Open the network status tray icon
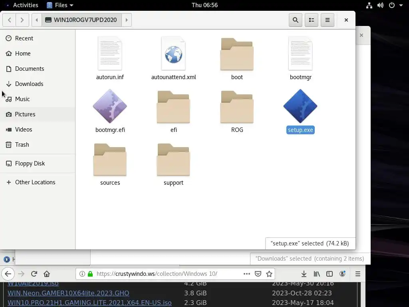This screenshot has width=409, height=307. pyautogui.click(x=369, y=5)
